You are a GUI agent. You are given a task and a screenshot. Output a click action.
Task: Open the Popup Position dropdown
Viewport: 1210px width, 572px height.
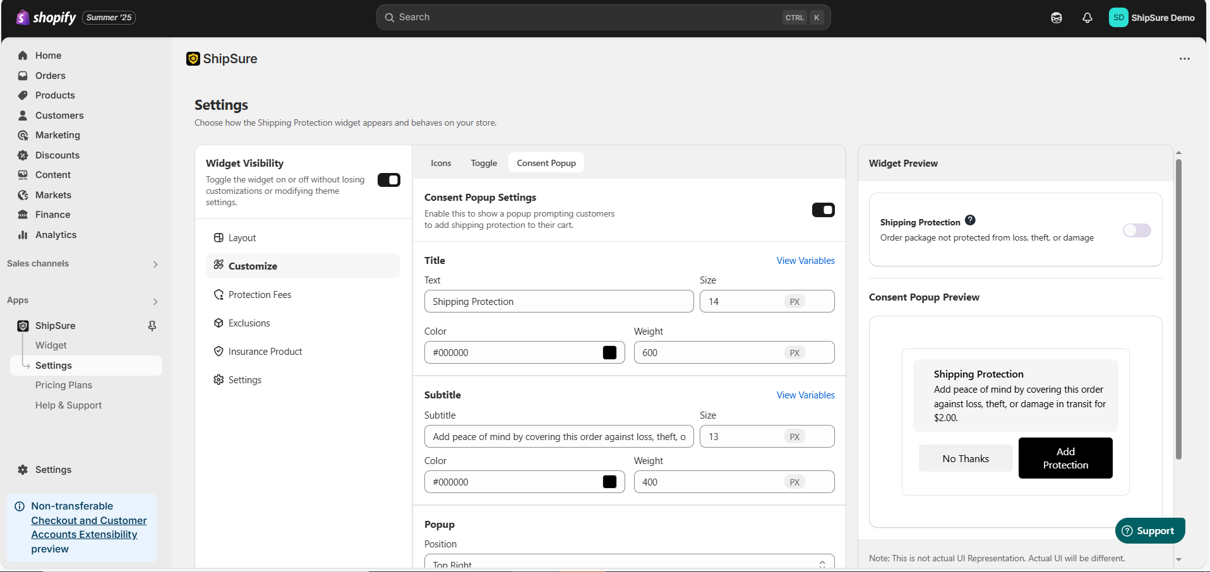tap(630, 561)
